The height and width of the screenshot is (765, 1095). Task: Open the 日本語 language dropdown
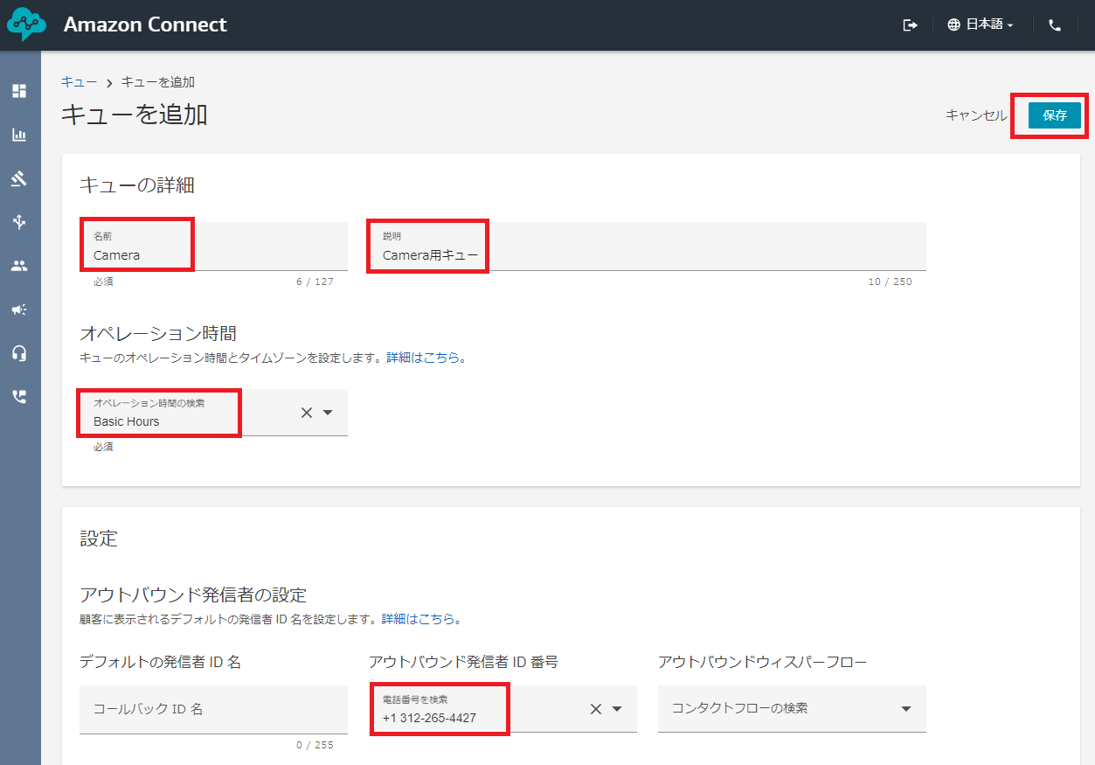coord(981,25)
